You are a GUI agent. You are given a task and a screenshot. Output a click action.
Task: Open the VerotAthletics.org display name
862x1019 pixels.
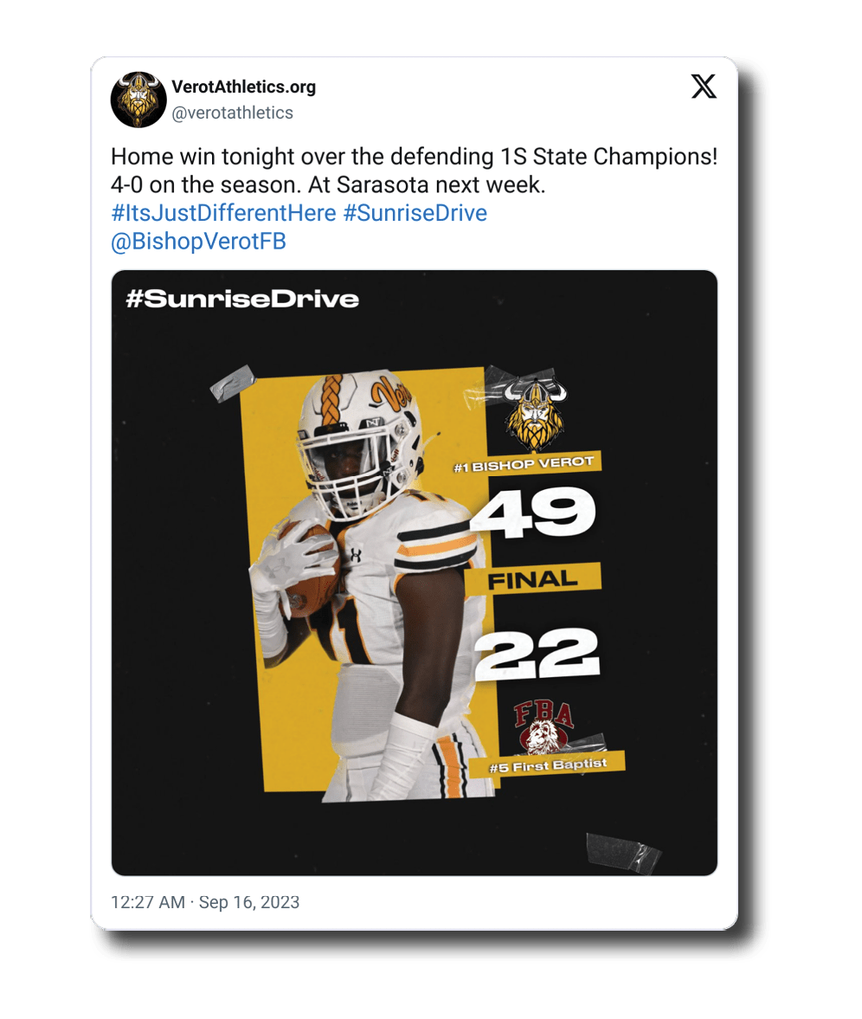[244, 87]
